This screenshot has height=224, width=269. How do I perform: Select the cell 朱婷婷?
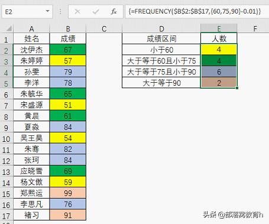pos(31,61)
